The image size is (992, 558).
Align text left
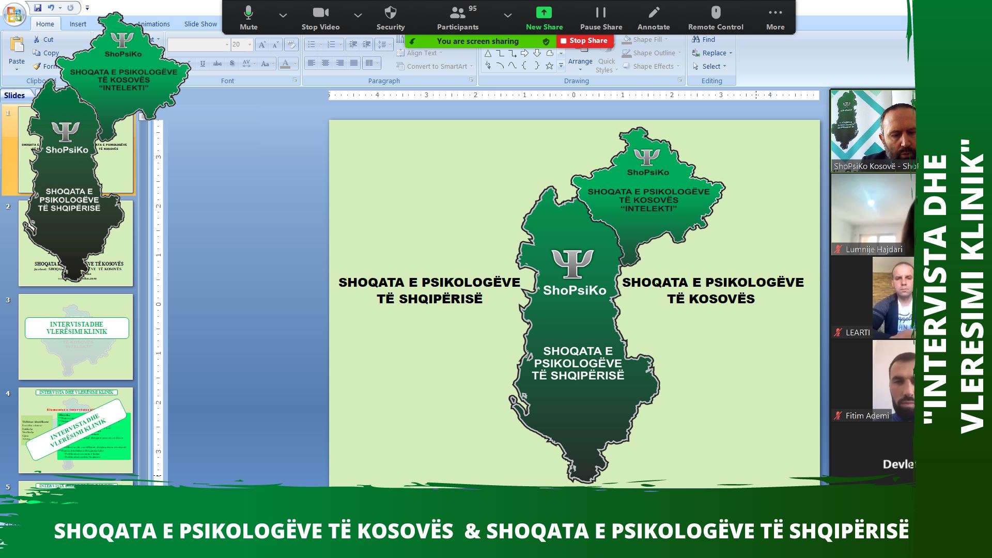(x=311, y=63)
